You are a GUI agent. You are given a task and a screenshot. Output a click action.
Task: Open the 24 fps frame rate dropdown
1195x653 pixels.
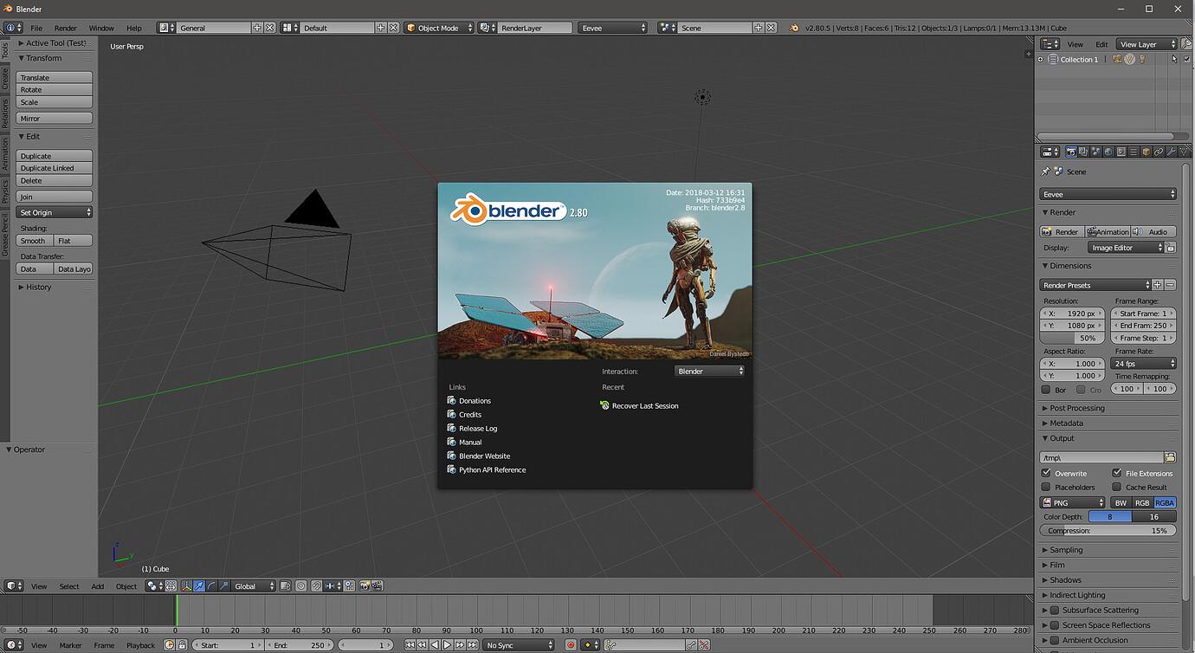coord(1144,364)
